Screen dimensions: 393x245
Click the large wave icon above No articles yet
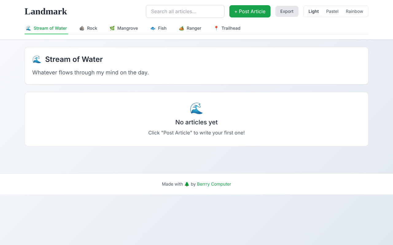(x=196, y=108)
